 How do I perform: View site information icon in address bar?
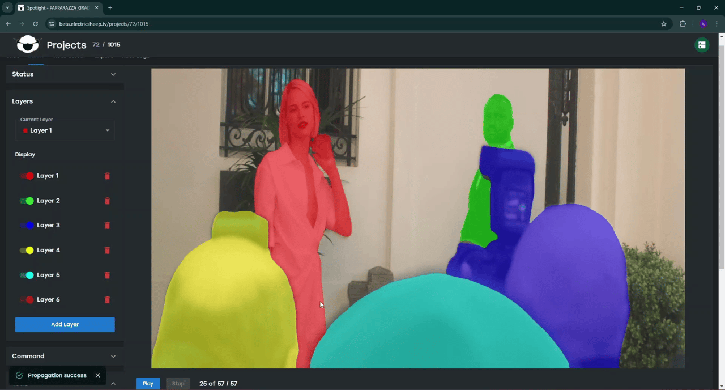click(x=52, y=24)
